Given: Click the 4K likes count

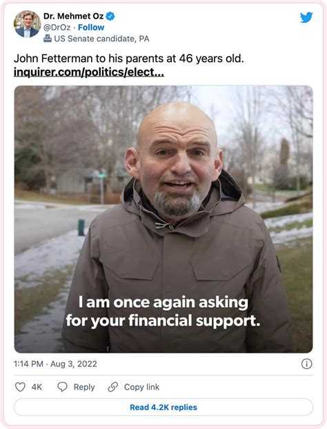Looking at the screenshot, I should pyautogui.click(x=37, y=387).
